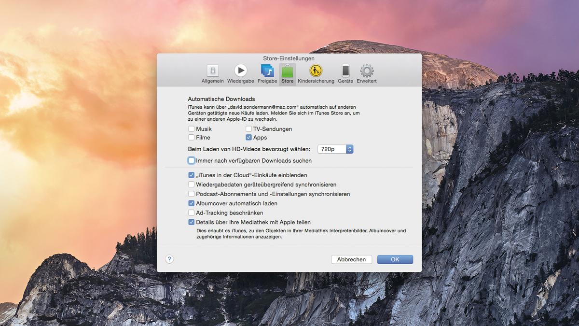Toggle Immer nach verfügbaren Downloads suchen
The image size is (579, 326).
click(x=192, y=160)
